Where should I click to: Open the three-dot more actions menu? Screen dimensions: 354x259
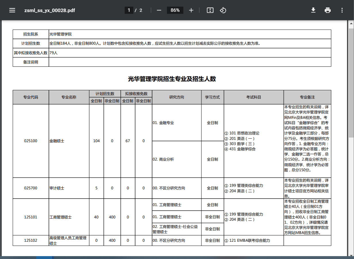tap(342, 10)
